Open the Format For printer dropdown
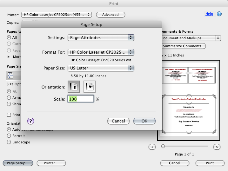 [101, 52]
